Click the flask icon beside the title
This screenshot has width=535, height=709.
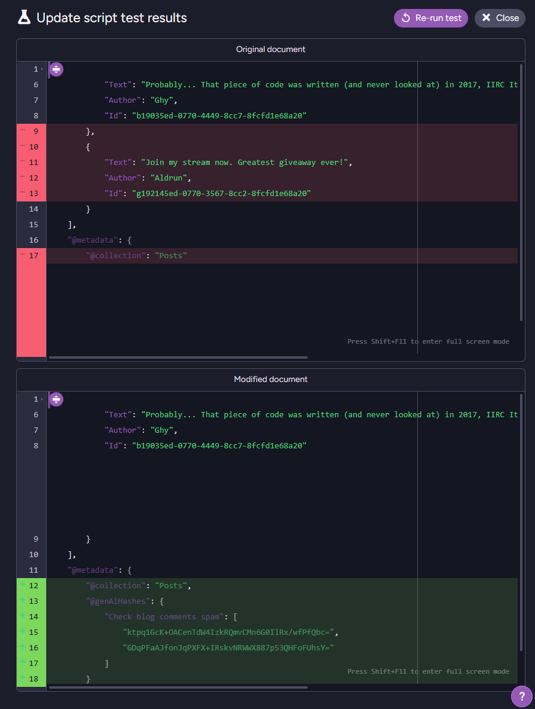point(24,17)
